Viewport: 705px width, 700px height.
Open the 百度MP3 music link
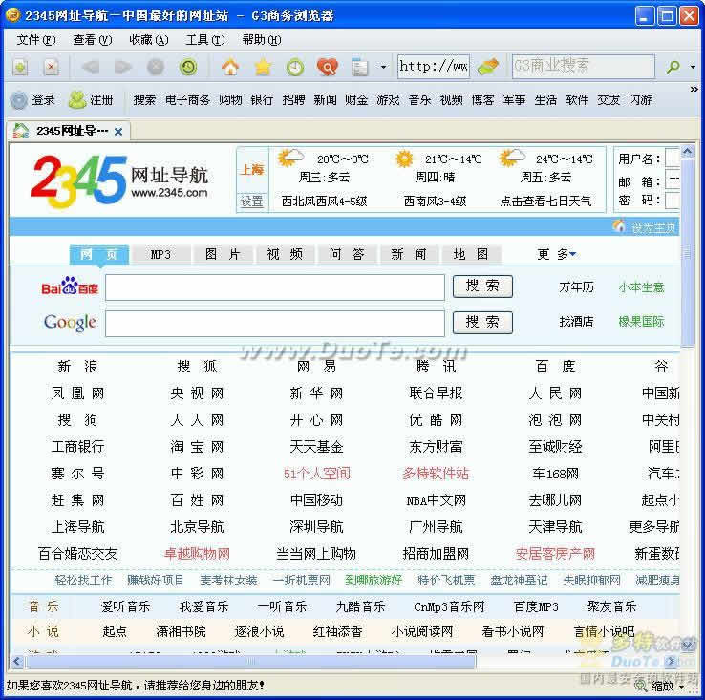(536, 607)
